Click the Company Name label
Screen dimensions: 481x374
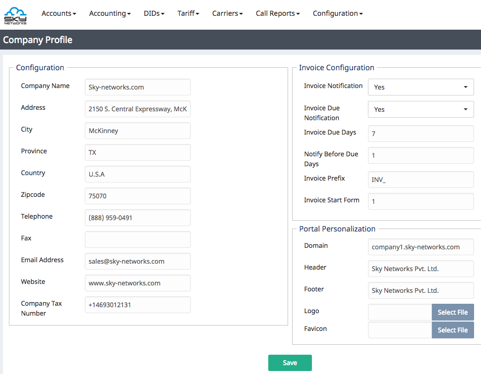[45, 86]
